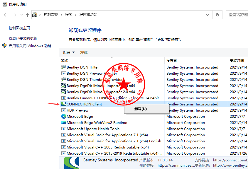
Task: Click the 程序和功能 title bar icon
Action: 5,4
